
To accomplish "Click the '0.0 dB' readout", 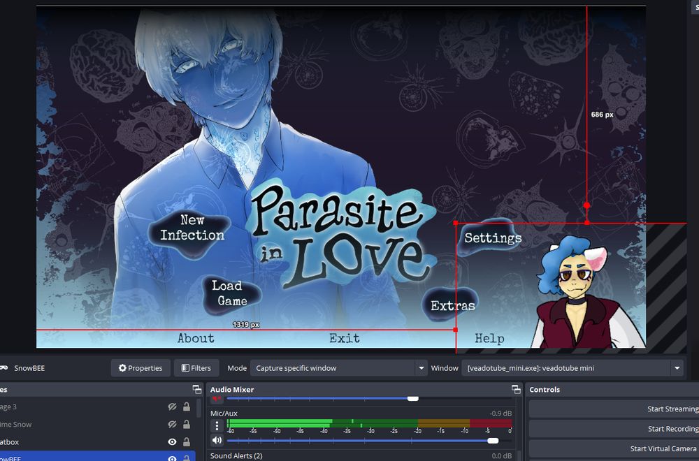I will [x=501, y=455].
